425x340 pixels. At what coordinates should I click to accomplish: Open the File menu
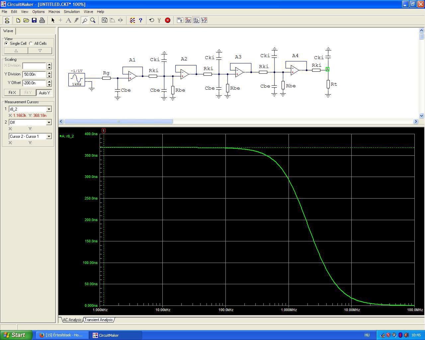[x=4, y=12]
